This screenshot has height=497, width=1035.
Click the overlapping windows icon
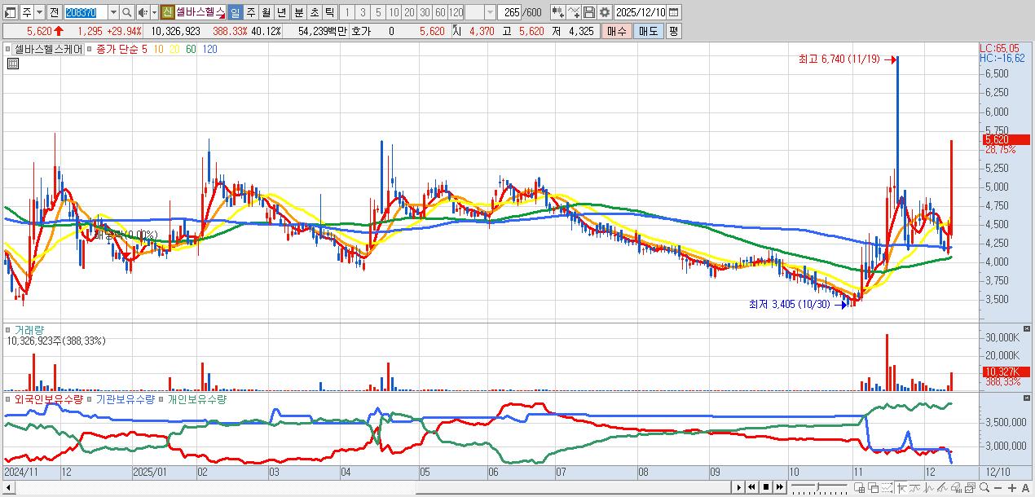click(x=874, y=488)
